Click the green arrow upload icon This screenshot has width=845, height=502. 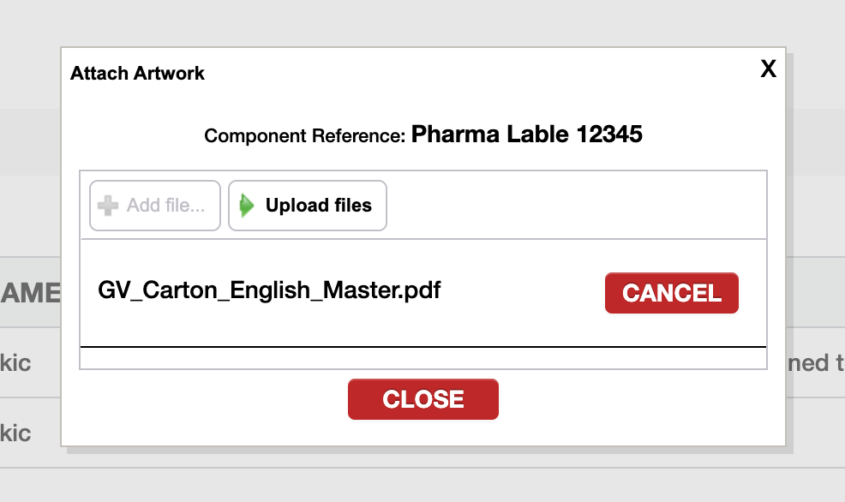click(x=247, y=206)
